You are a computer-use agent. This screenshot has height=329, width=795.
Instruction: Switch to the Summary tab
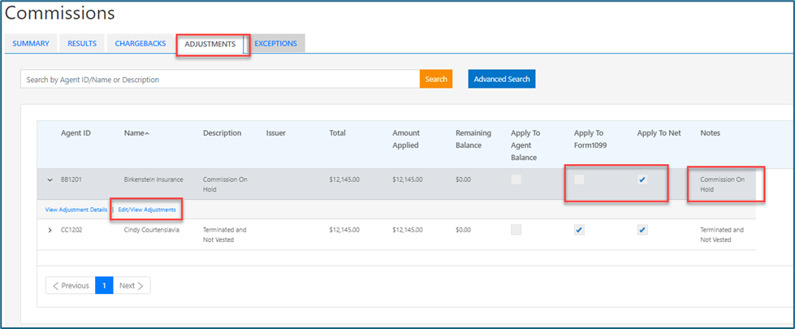31,44
